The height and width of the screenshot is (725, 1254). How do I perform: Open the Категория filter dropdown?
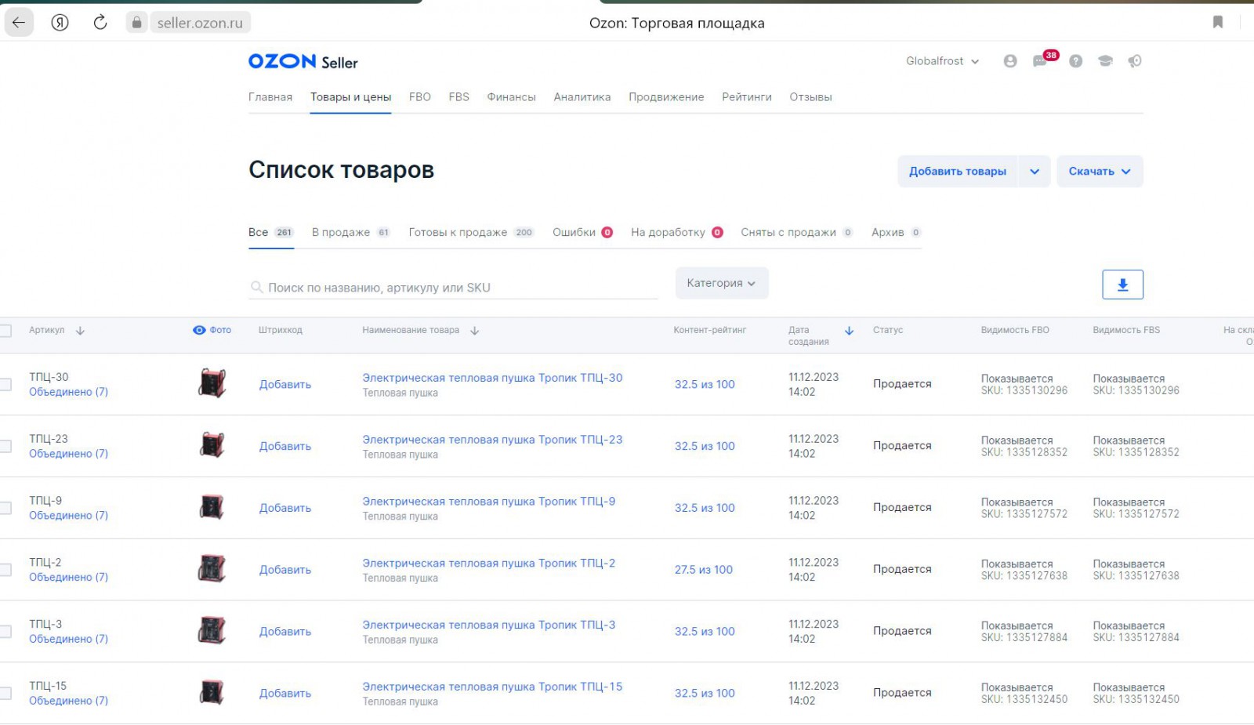722,283
